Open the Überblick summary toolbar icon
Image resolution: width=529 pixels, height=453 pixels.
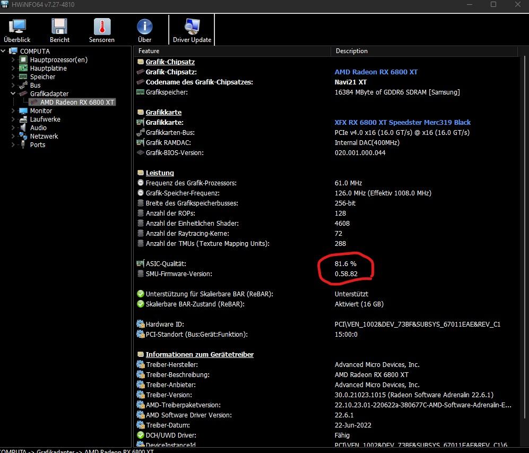[x=17, y=27]
